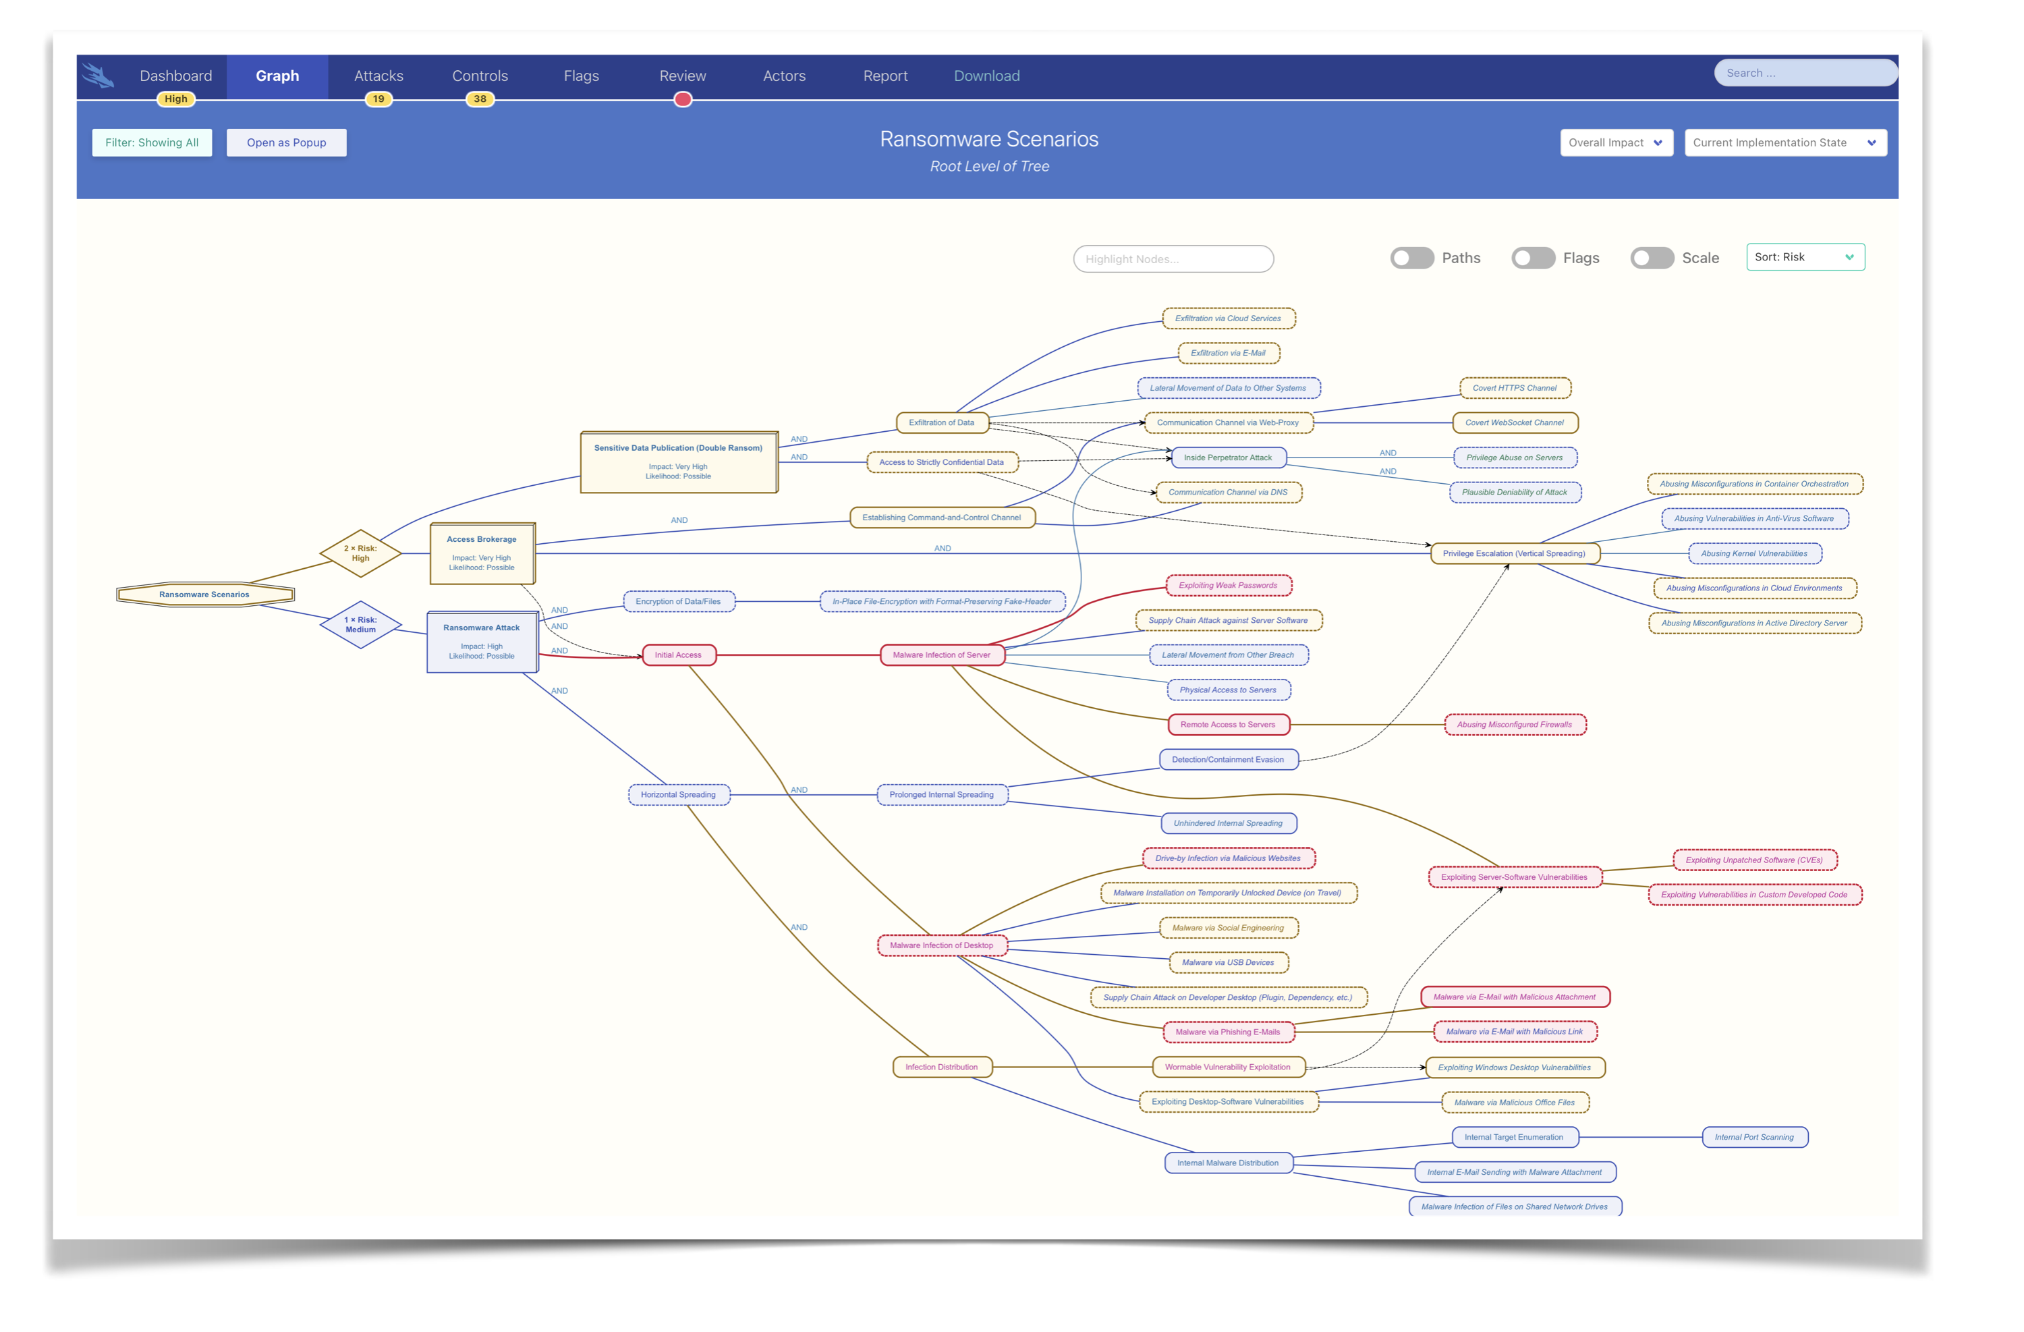
Task: Click the '1 × Risk: Medium' diamond node
Action: click(x=360, y=625)
